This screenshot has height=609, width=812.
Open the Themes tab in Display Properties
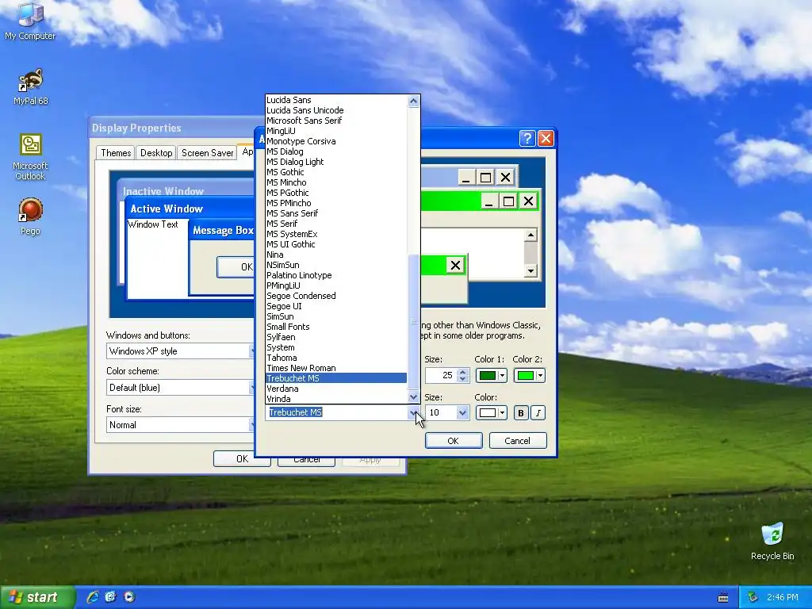pyautogui.click(x=116, y=153)
